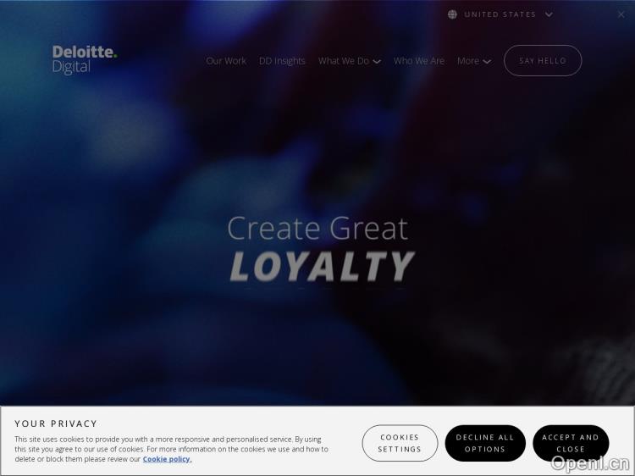Click the chevron next to More
This screenshot has width=635, height=476.
point(487,62)
